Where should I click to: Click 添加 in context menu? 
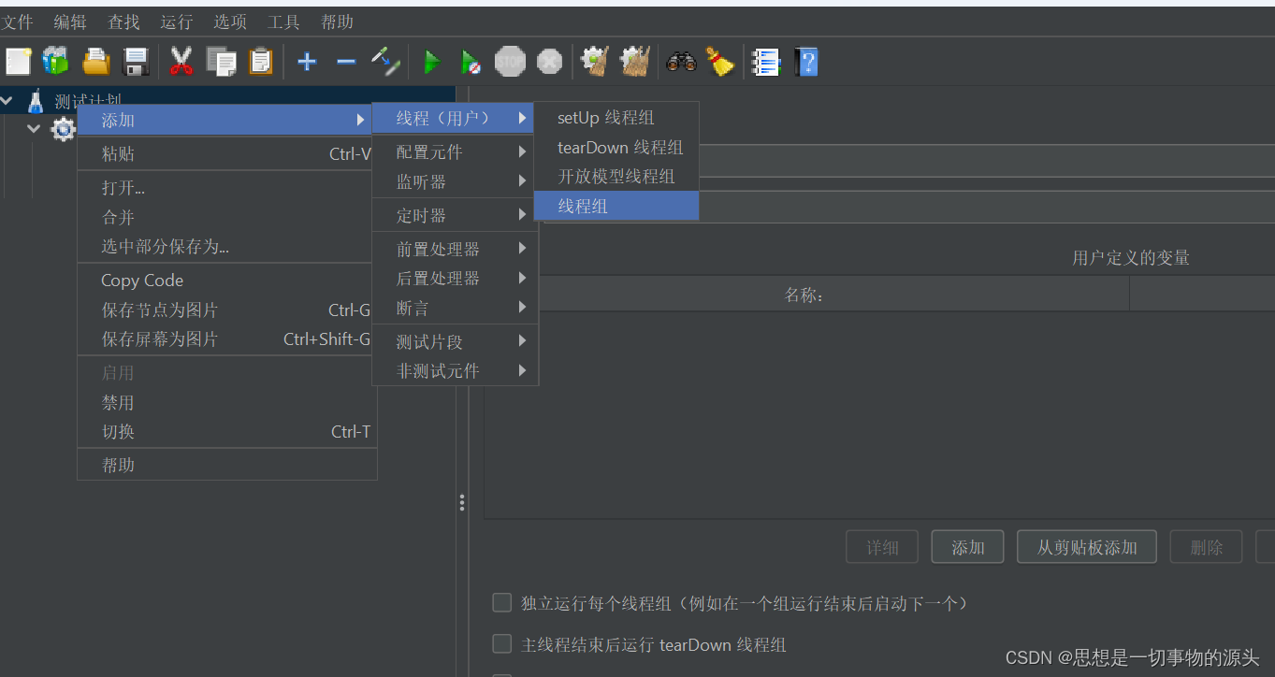[x=226, y=120]
